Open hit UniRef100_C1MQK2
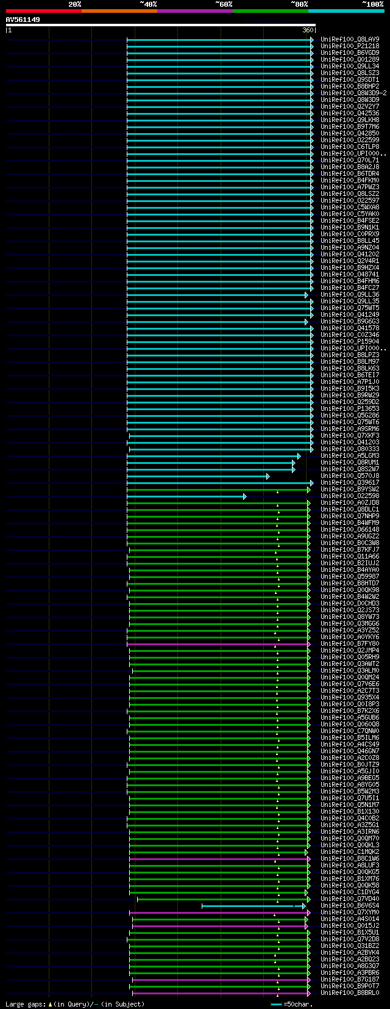 (350, 852)
